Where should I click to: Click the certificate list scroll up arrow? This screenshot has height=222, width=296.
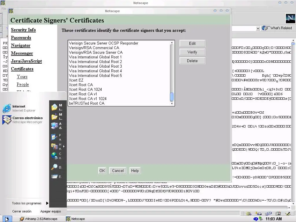pyautogui.click(x=172, y=43)
